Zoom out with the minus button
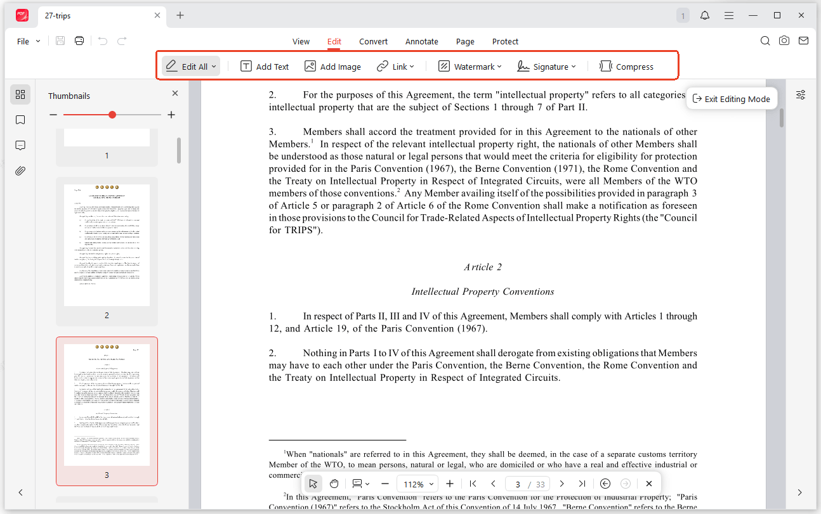 tap(384, 484)
